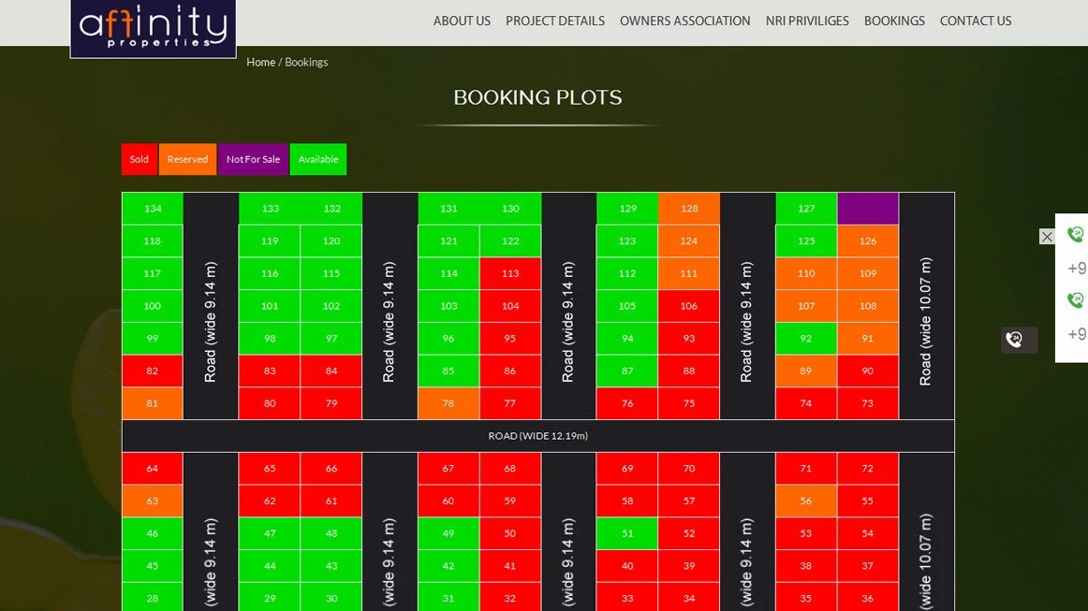Click the top green 24-hour phone icon

point(1076,235)
